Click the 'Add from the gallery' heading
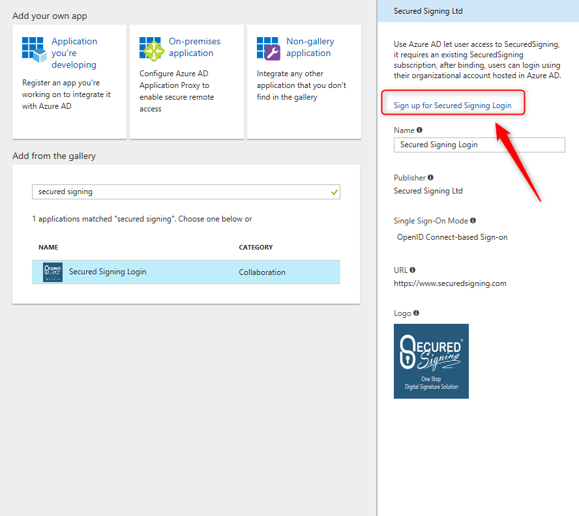This screenshot has width=579, height=516. coord(54,156)
